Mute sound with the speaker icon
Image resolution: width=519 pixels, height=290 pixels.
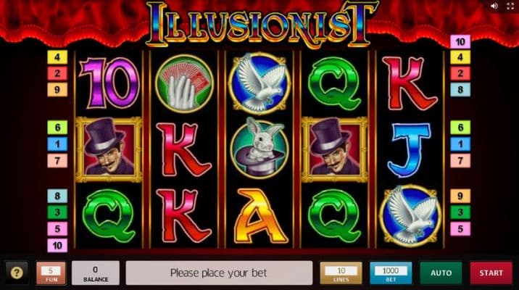pyautogui.click(x=494, y=7)
